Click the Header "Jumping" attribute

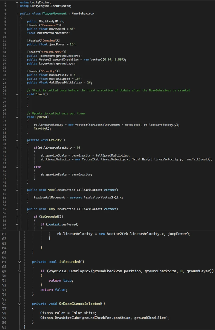tap(43, 41)
